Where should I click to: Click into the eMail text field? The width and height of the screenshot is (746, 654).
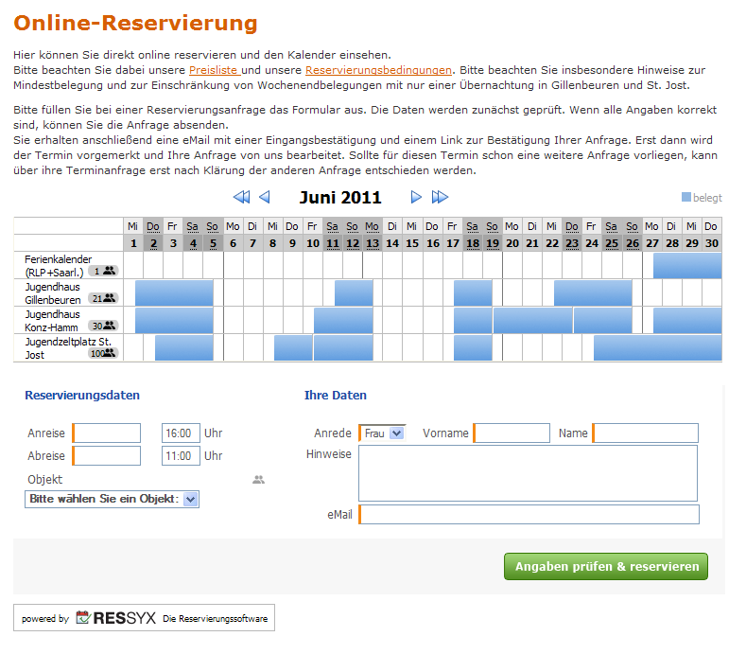529,515
